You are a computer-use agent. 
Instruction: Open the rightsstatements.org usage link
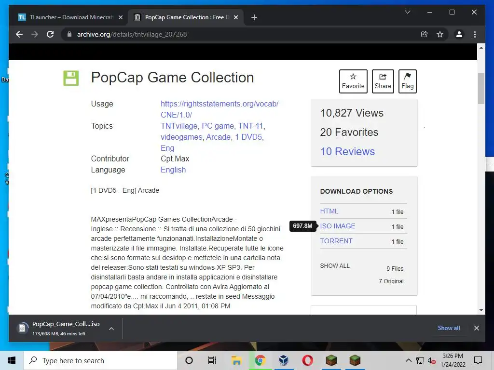pyautogui.click(x=220, y=109)
